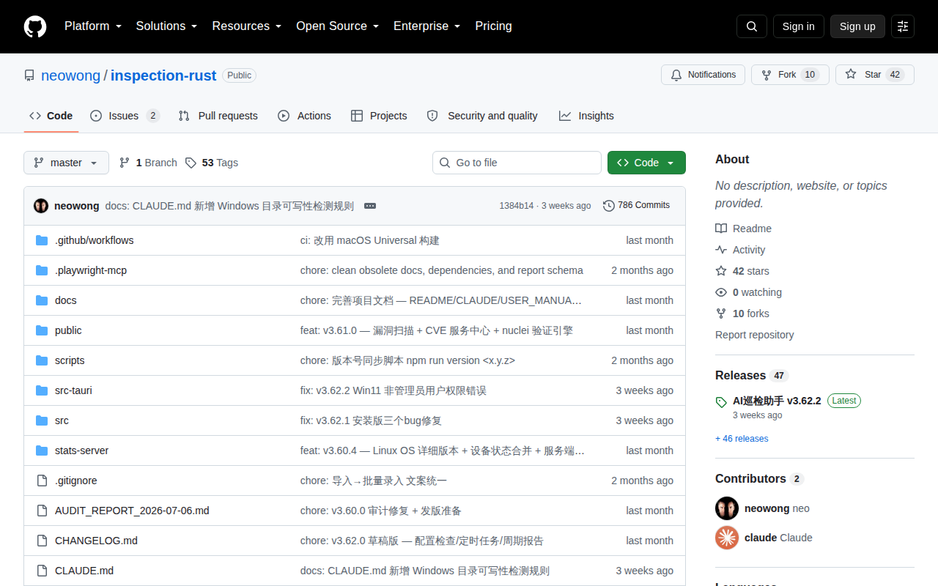Open the appearance settings icon button
This screenshot has height=586, width=938.
pyautogui.click(x=903, y=26)
